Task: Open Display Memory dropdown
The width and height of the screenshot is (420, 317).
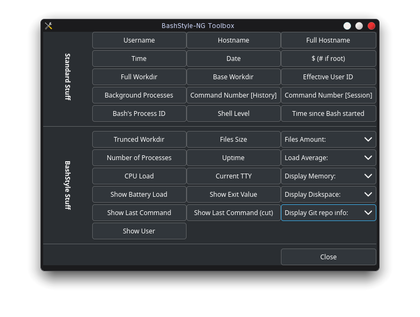Action: pos(328,176)
